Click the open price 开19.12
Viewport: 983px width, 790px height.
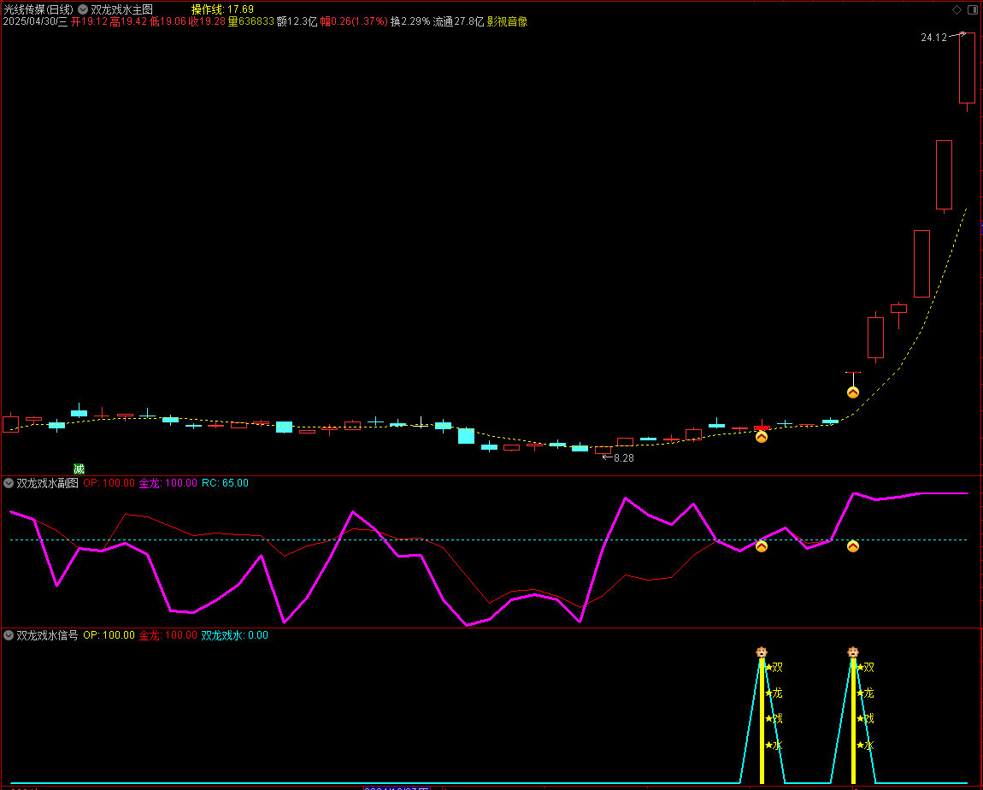pyautogui.click(x=89, y=21)
